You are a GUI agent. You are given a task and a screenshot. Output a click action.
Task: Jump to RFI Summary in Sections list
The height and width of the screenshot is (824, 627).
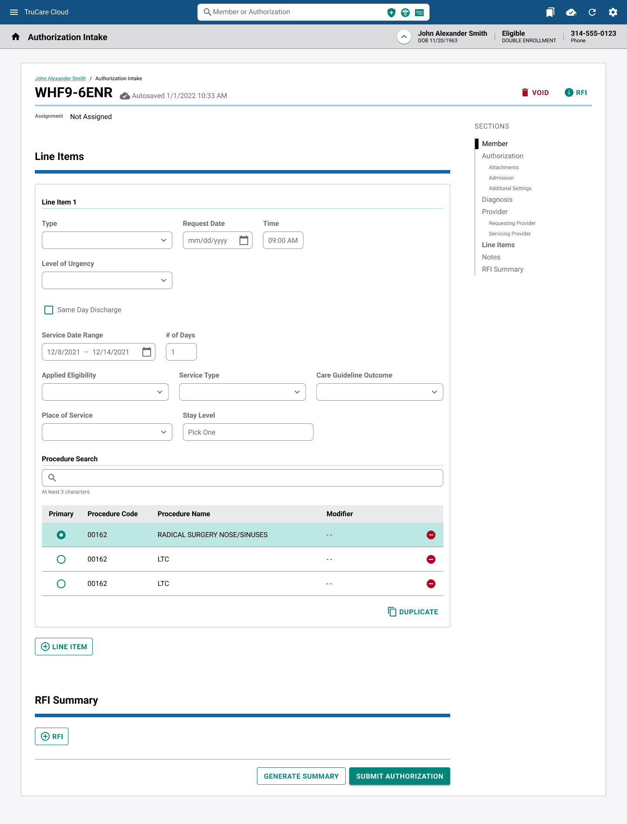502,269
